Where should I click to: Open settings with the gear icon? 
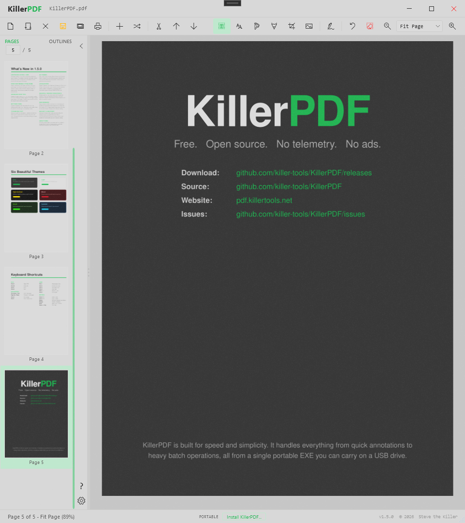tap(81, 501)
